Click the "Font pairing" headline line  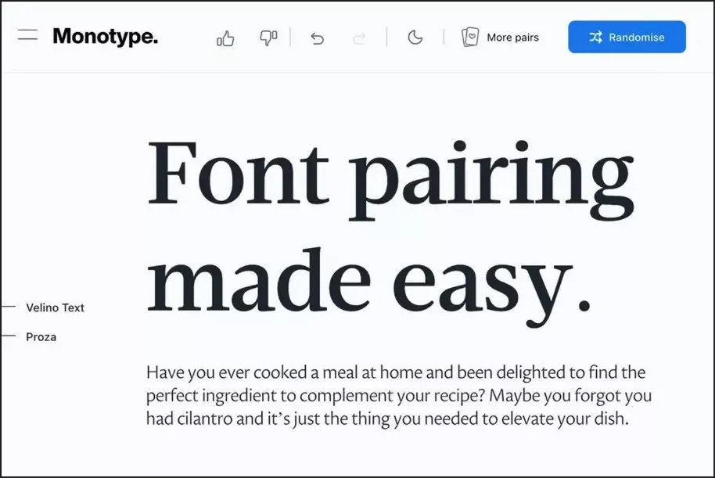coord(390,176)
